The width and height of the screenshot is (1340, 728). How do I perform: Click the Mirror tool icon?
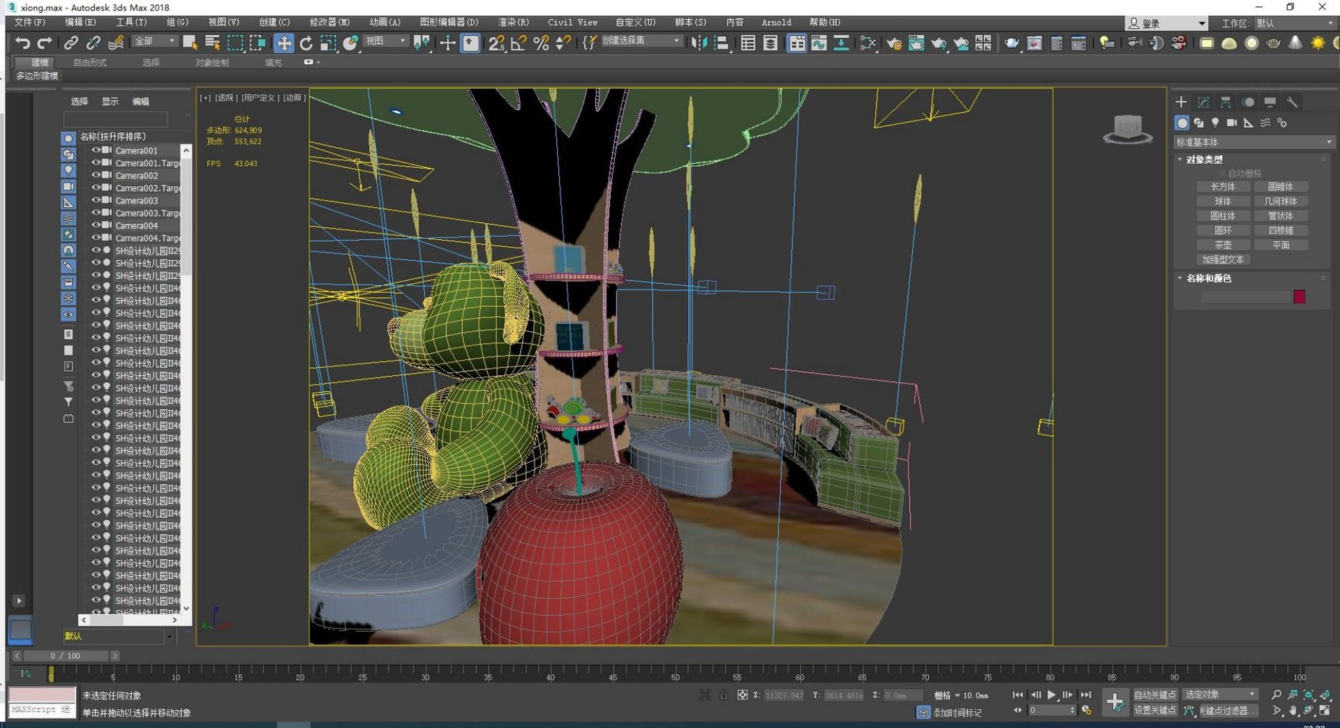click(x=699, y=43)
